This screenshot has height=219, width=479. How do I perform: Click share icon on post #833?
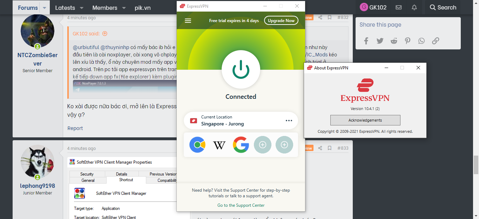(320, 148)
